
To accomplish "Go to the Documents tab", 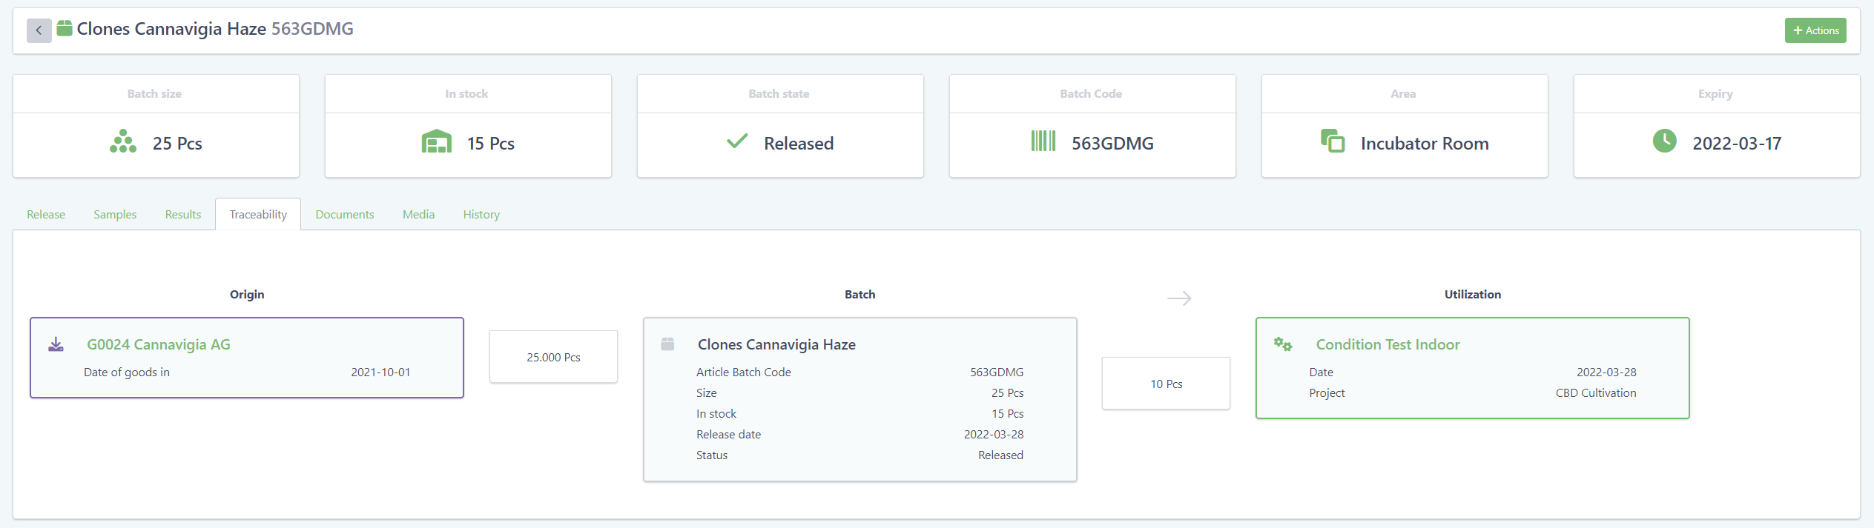I will [344, 215].
